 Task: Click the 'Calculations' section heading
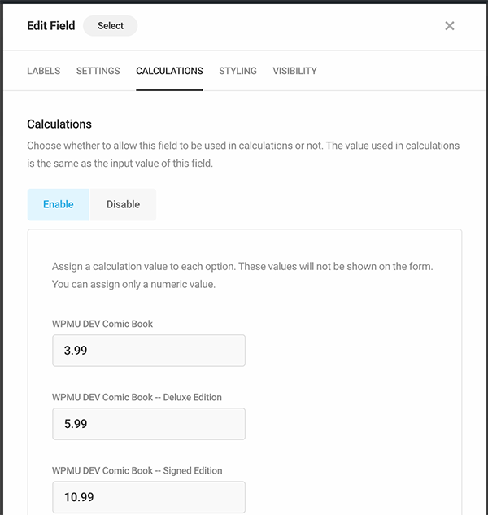click(59, 124)
